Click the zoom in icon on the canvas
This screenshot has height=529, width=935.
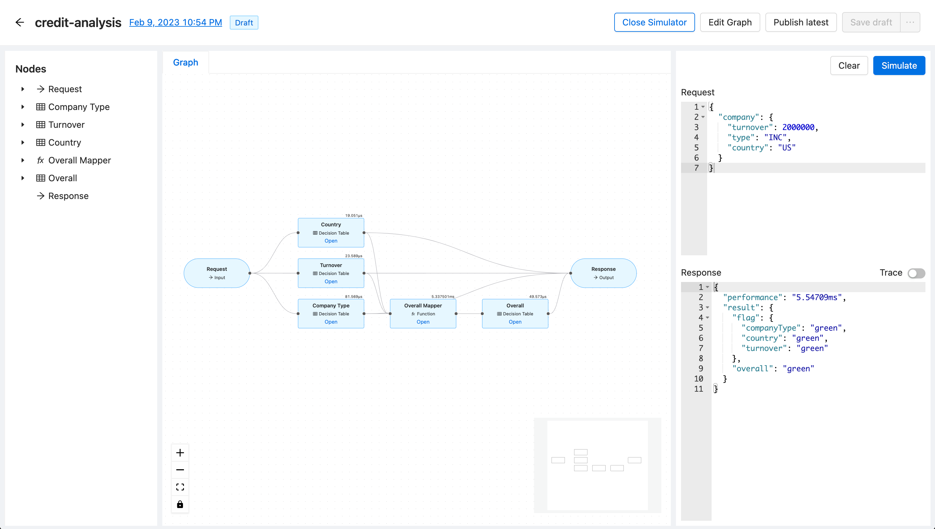[180, 453]
